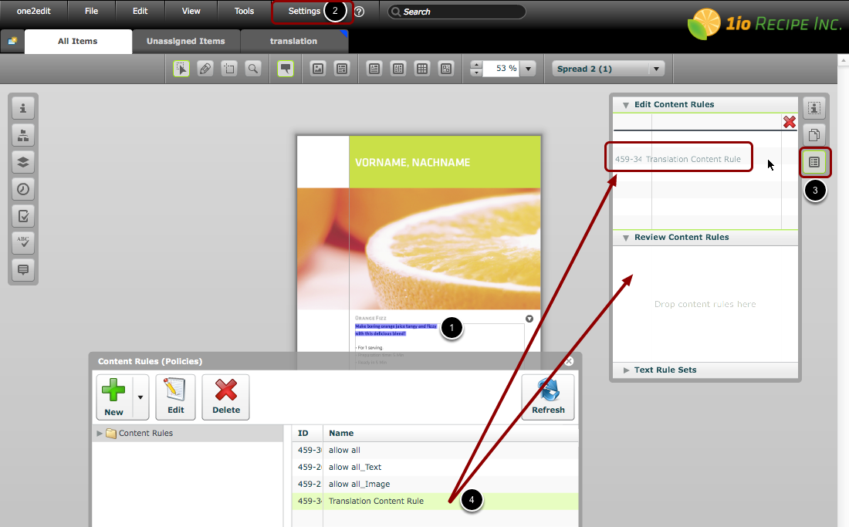Viewport: 849px width, 527px height.
Task: Select the 'allow all' rule row
Action: tap(435, 450)
